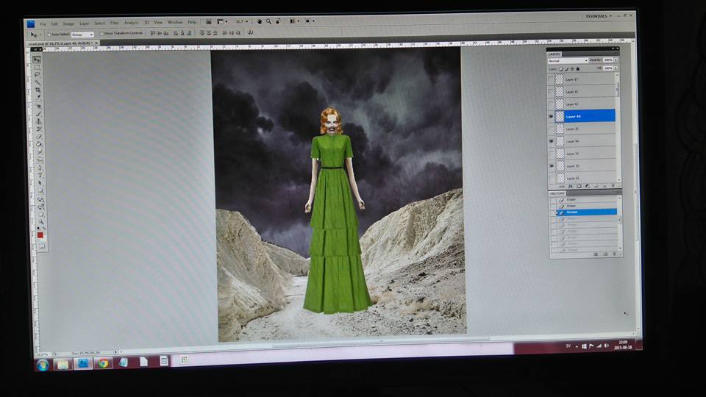Click the Windows Start button

[x=43, y=365]
